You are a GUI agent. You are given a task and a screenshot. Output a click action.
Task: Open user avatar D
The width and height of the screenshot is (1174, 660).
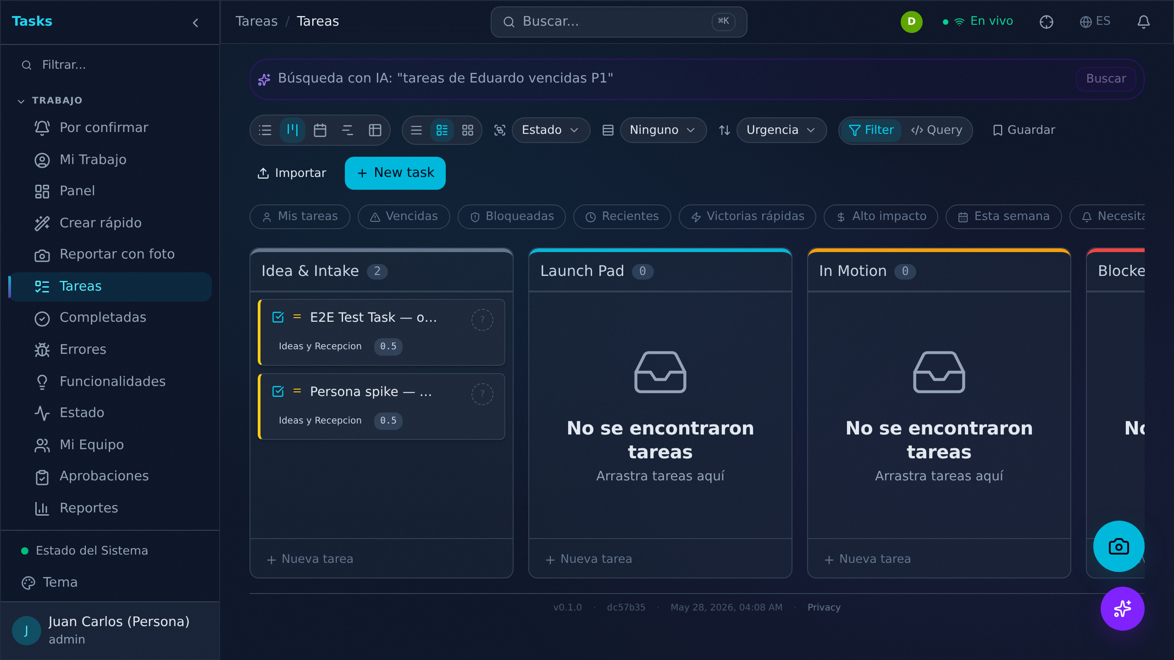coord(912,22)
